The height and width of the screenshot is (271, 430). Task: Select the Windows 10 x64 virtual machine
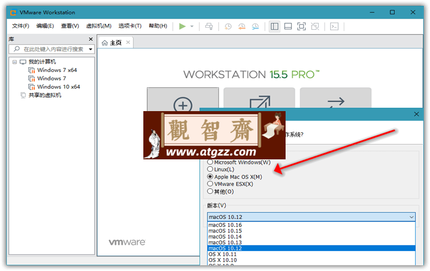click(59, 87)
